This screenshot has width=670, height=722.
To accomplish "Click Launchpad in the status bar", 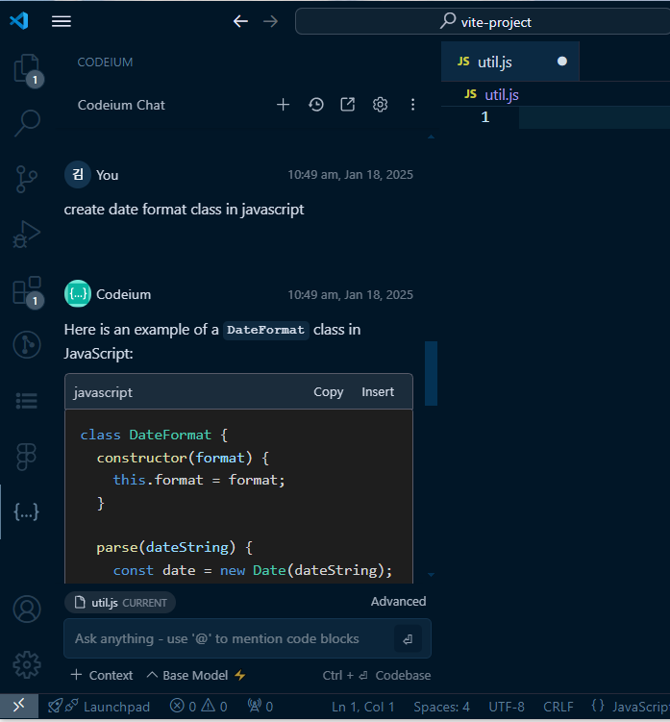I will [x=99, y=707].
